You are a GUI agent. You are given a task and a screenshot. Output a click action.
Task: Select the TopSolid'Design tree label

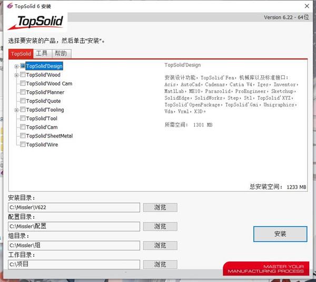pos(44,66)
